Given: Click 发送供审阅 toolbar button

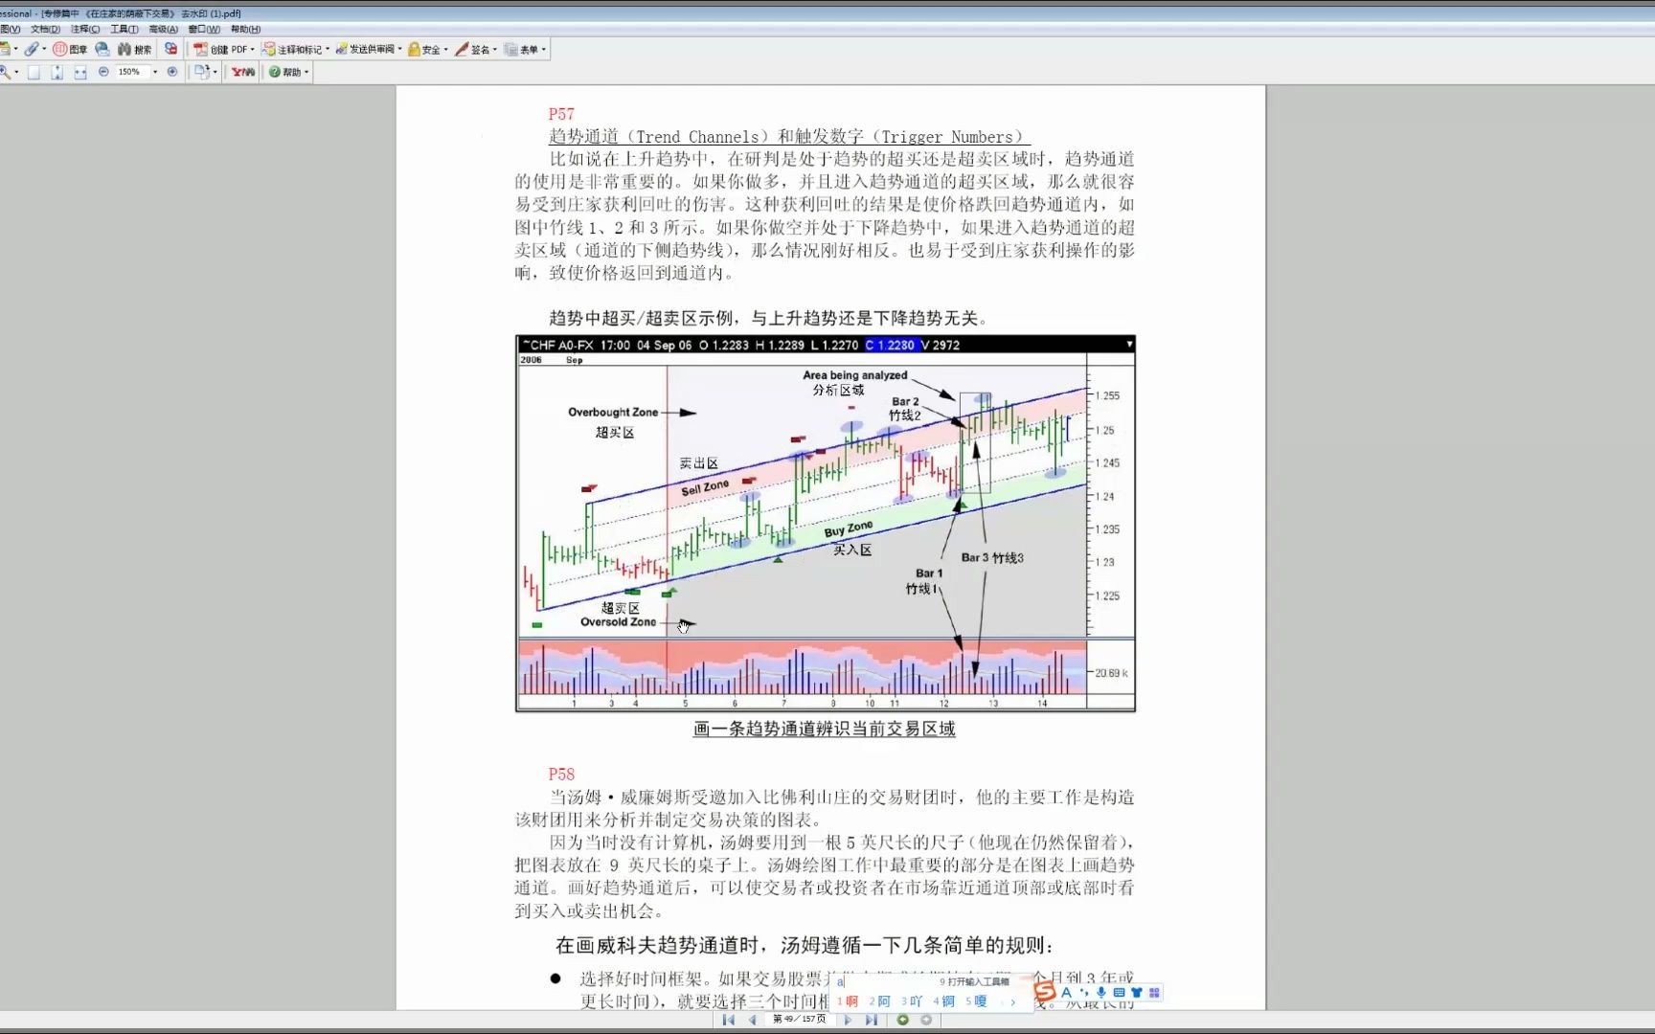Looking at the screenshot, I should coord(365,49).
